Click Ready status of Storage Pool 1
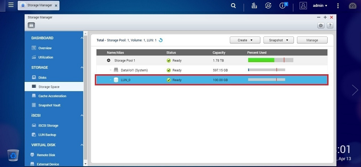Image resolution: width=361 pixels, height=167 pixels. tap(174, 61)
